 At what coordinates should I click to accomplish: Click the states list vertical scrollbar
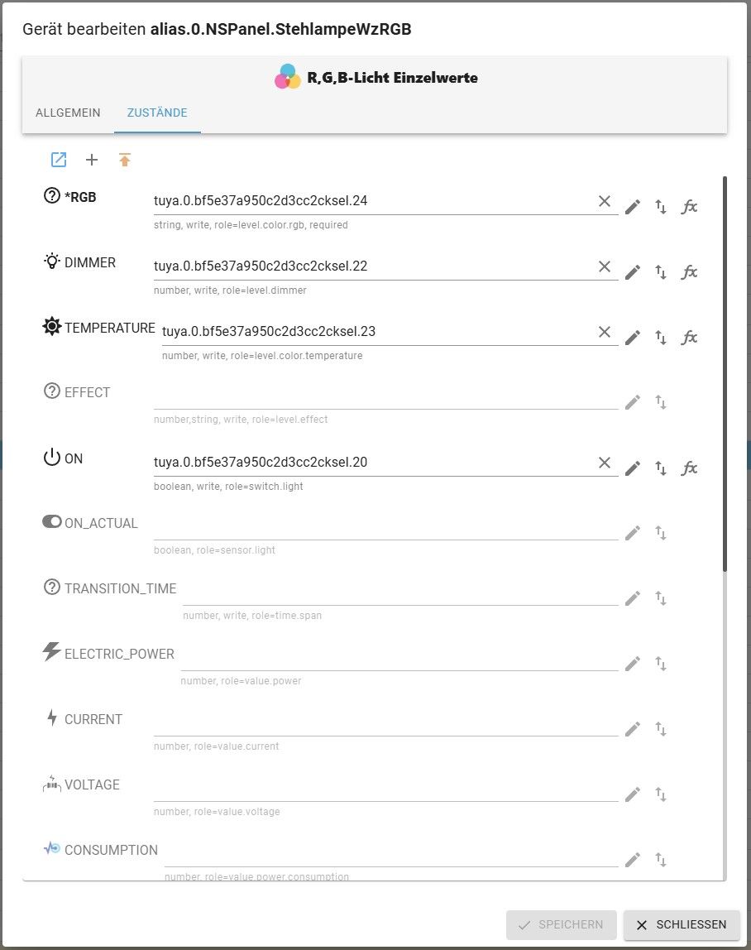point(725,372)
